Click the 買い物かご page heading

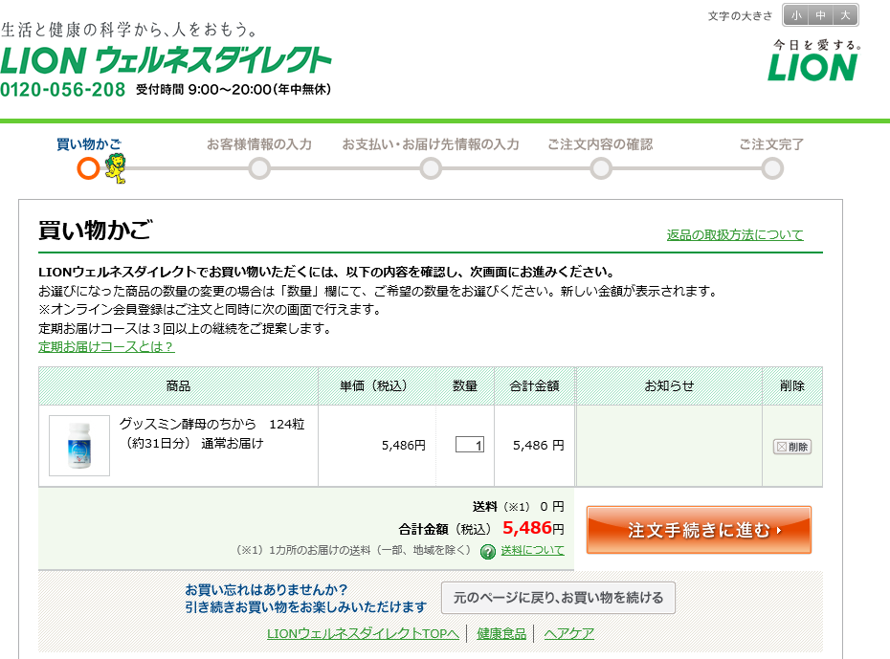click(x=96, y=231)
